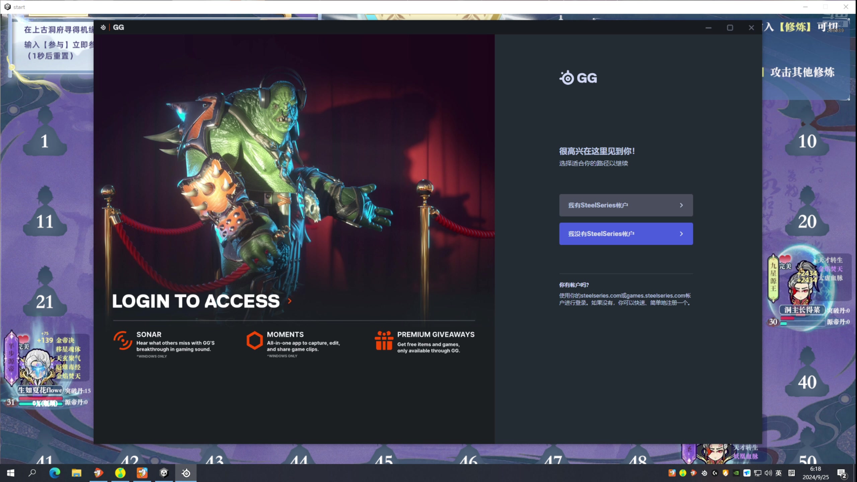Click the large SteelSeries GG logo in the login panel
The height and width of the screenshot is (482, 857).
pos(578,78)
